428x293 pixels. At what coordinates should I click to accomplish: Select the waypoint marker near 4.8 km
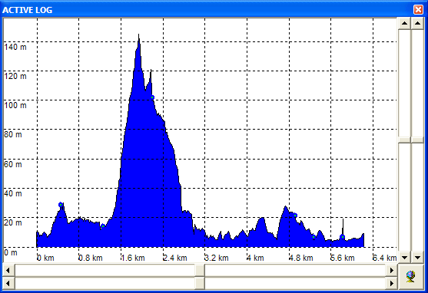pyautogui.click(x=295, y=216)
